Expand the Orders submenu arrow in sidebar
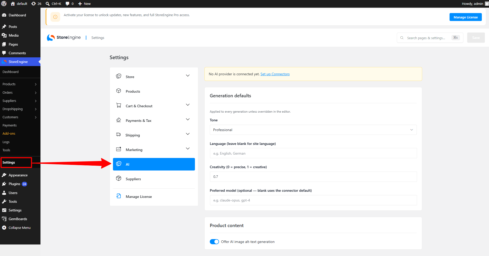The width and height of the screenshot is (489, 256). [36, 93]
